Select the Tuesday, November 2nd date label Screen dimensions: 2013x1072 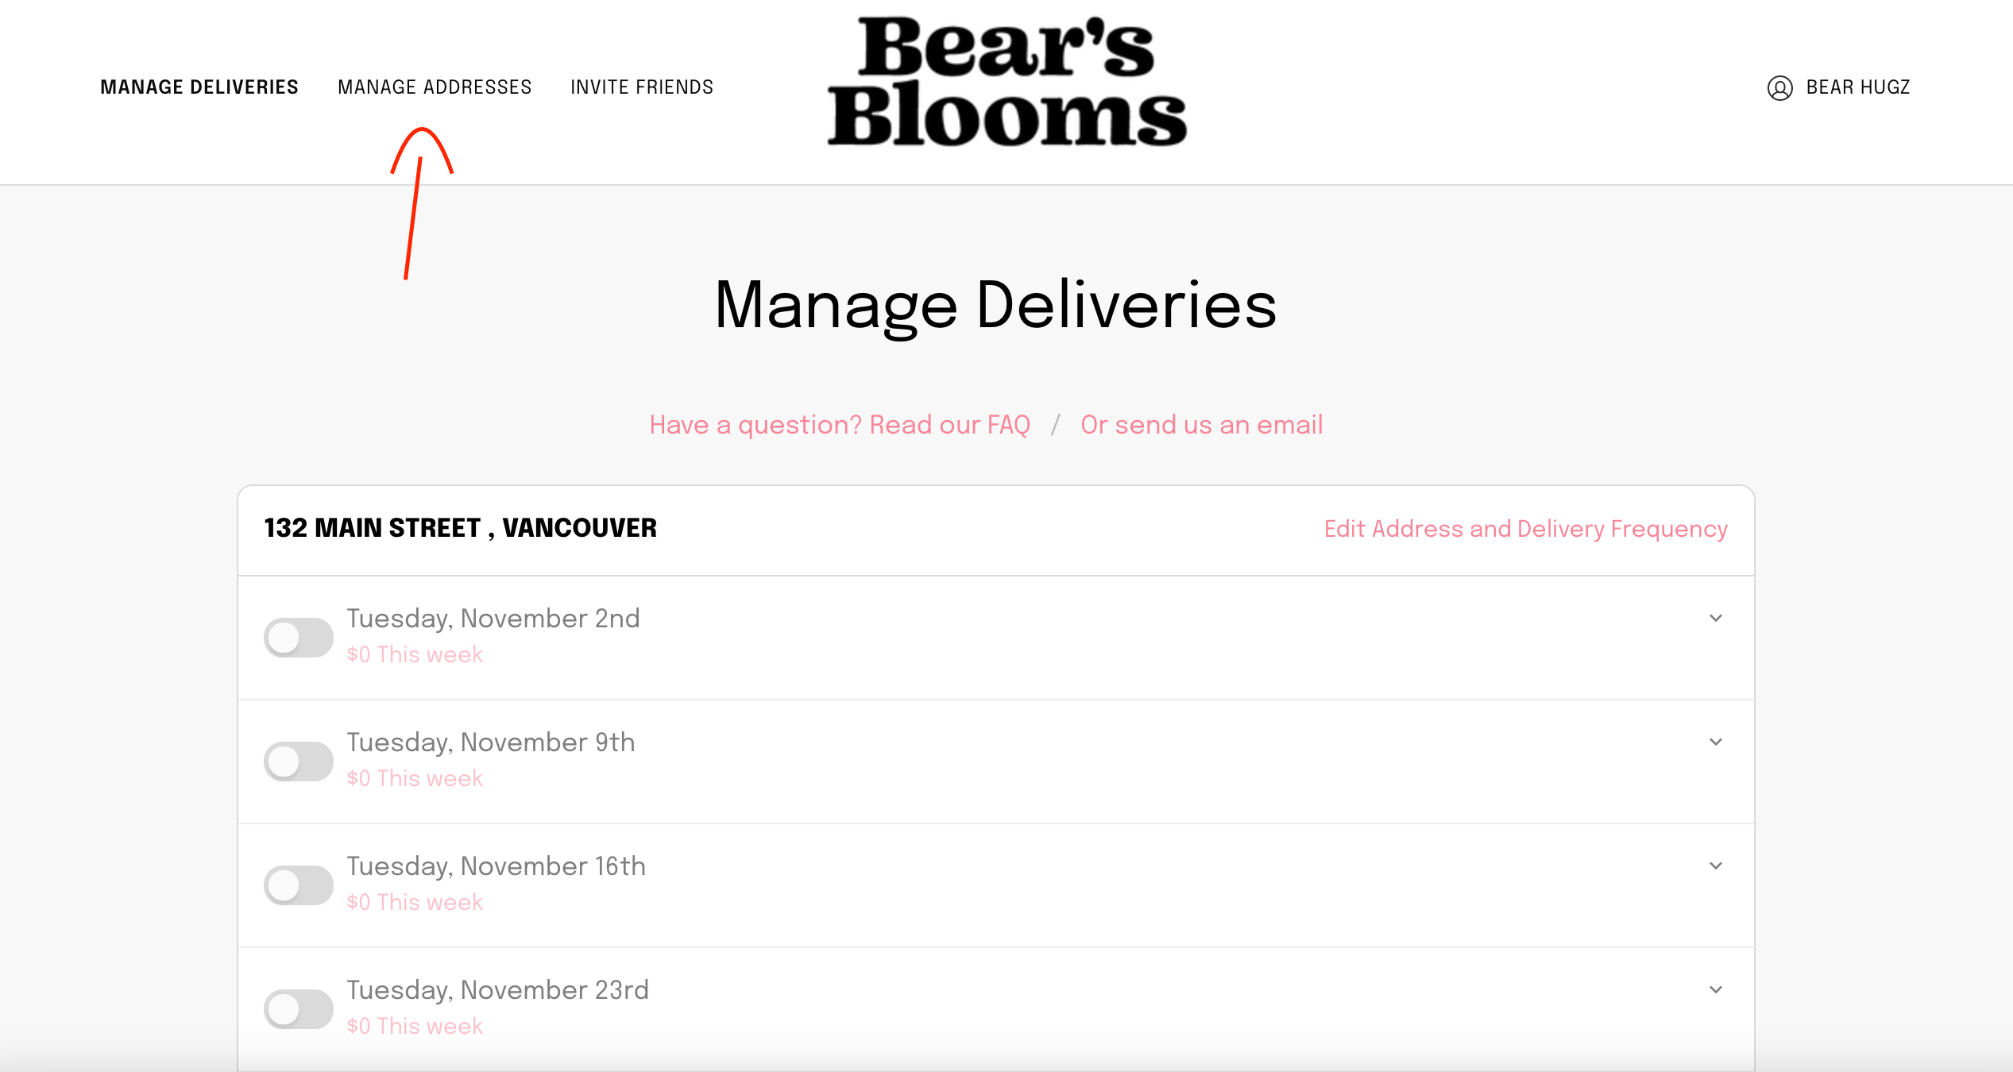pyautogui.click(x=493, y=619)
